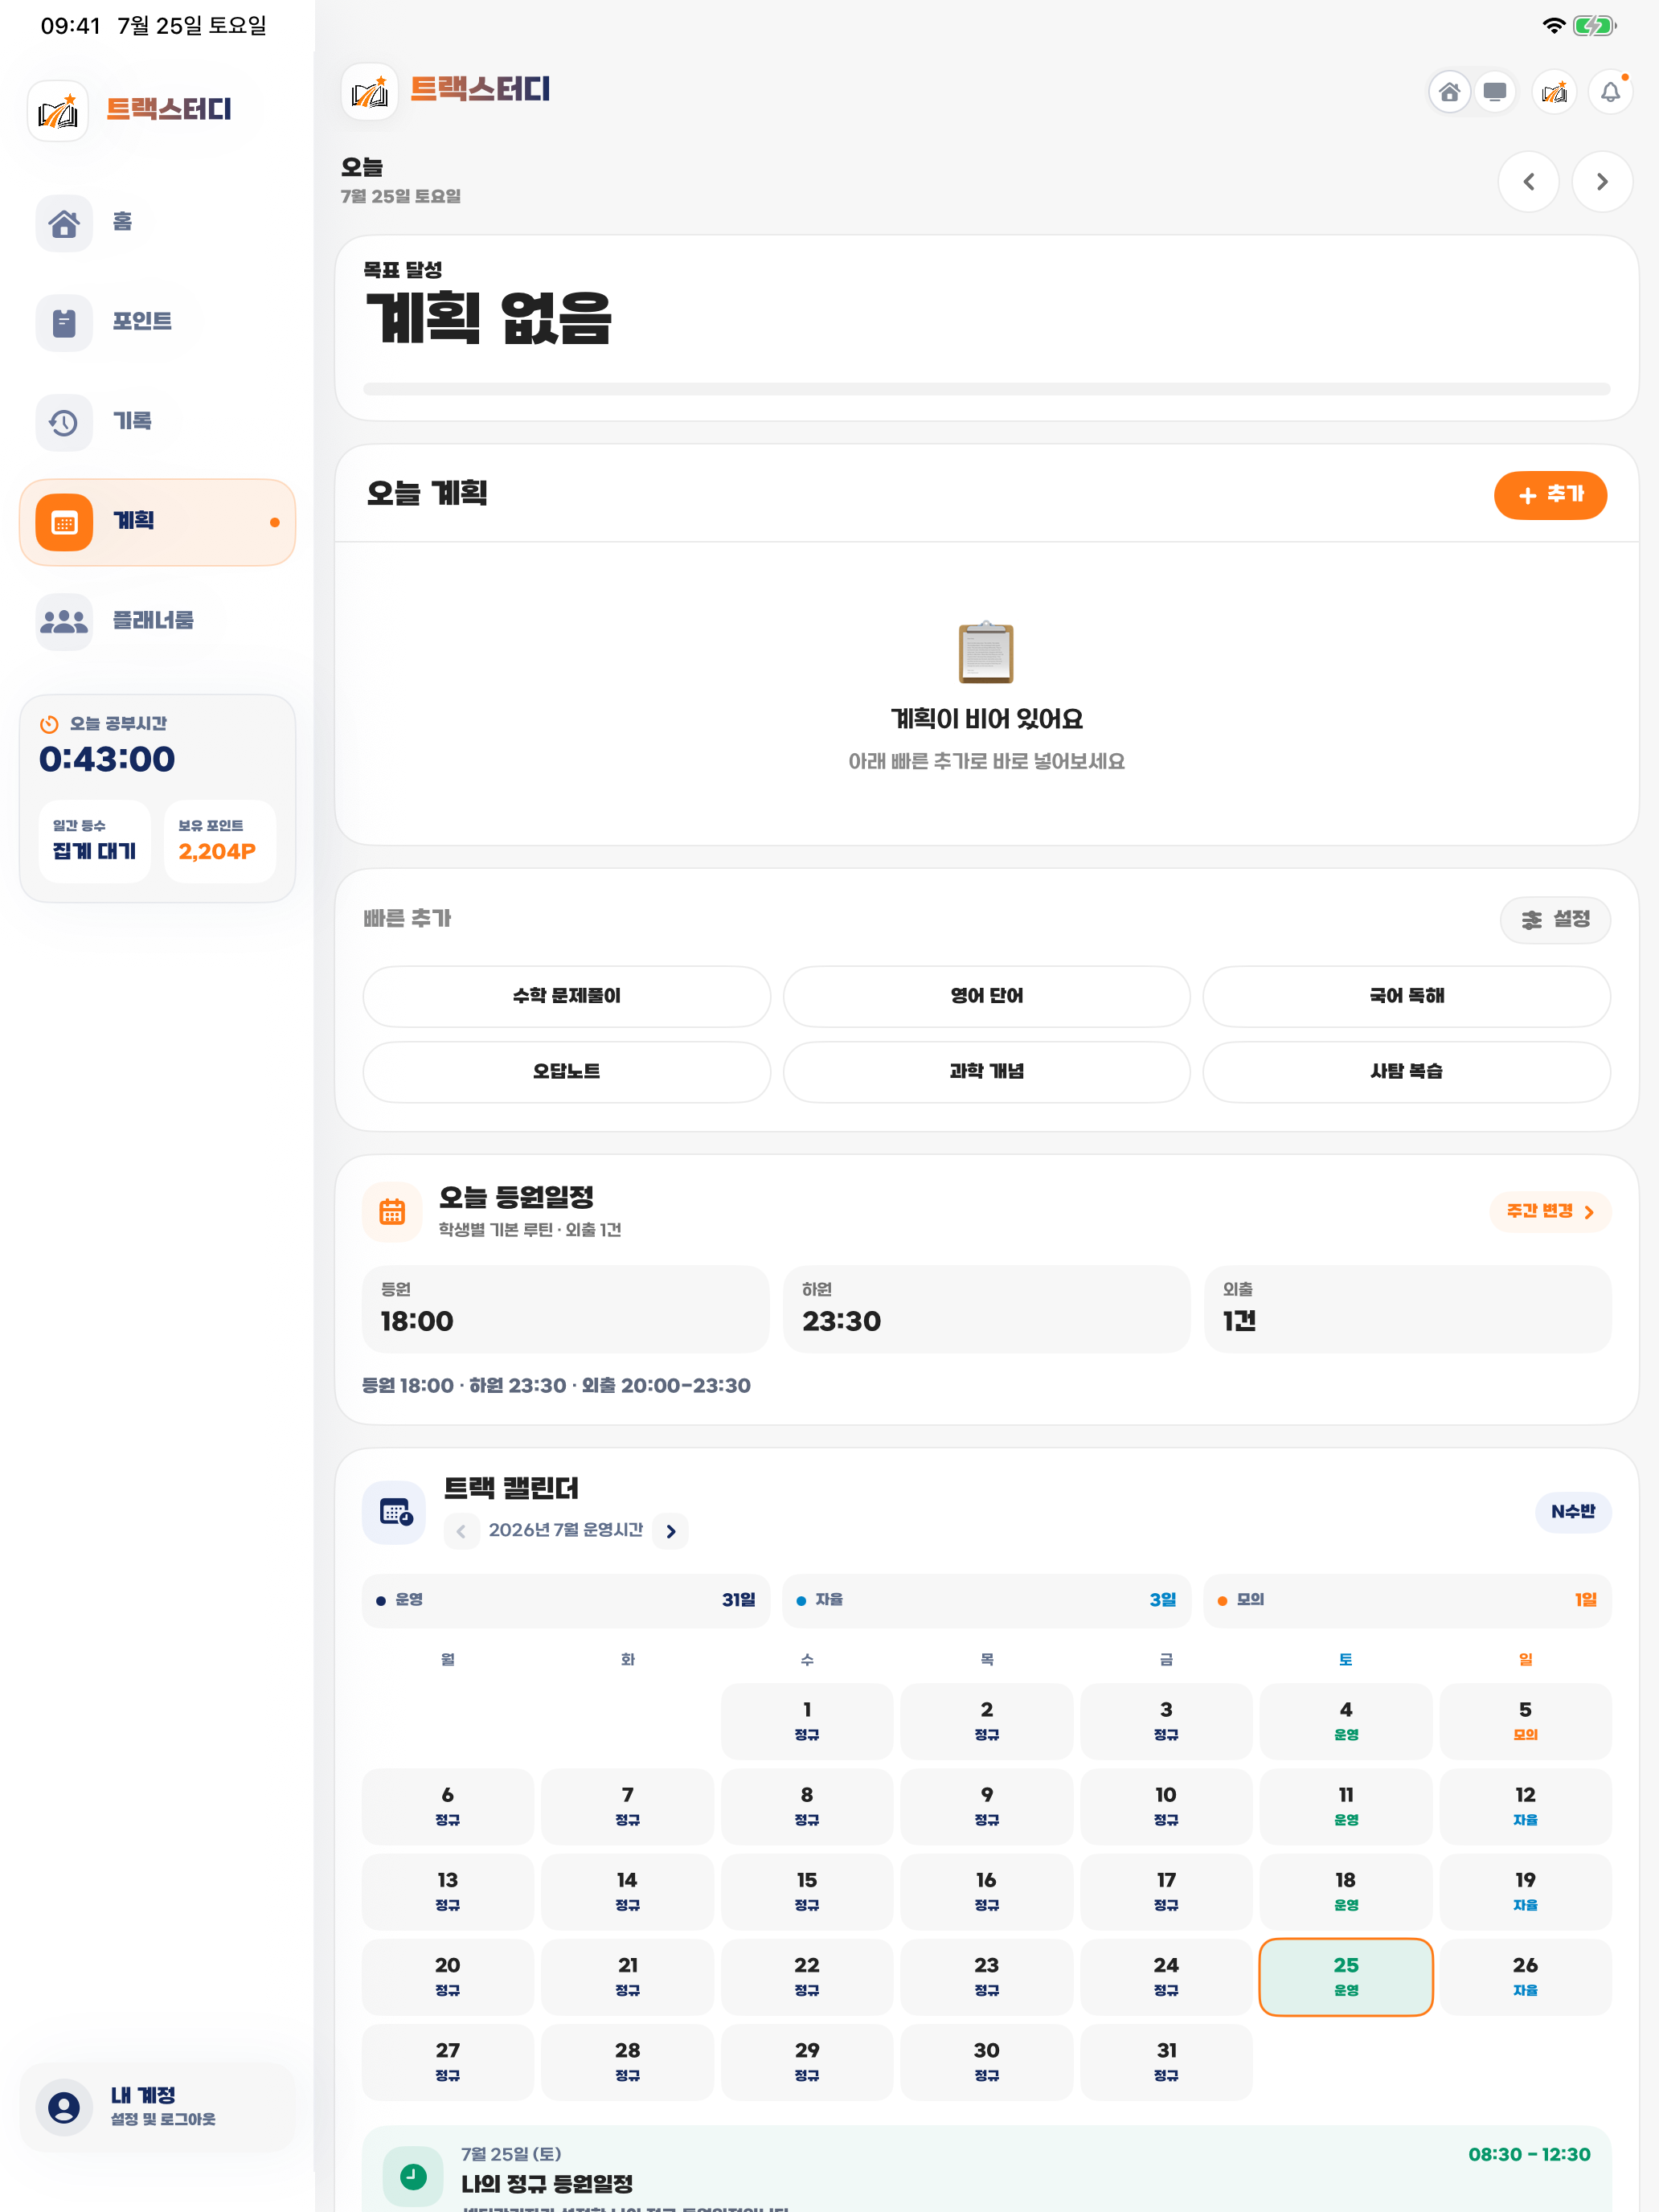Quick add 오답노트
Screen dimensions: 1659x2212
coord(566,1072)
